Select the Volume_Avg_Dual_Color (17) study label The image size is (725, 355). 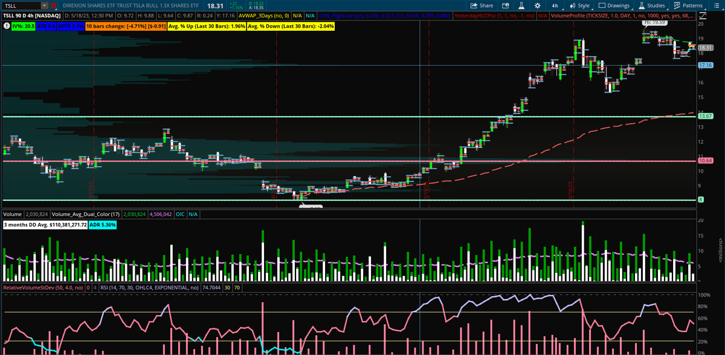coord(85,214)
